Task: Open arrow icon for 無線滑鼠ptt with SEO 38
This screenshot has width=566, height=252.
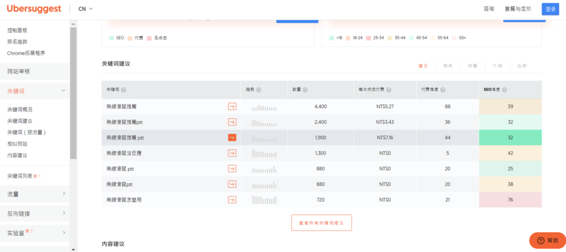Action: 232,184
